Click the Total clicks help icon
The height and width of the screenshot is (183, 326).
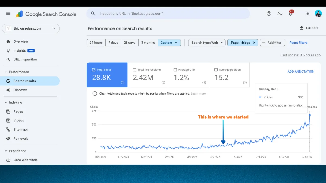click(x=123, y=82)
